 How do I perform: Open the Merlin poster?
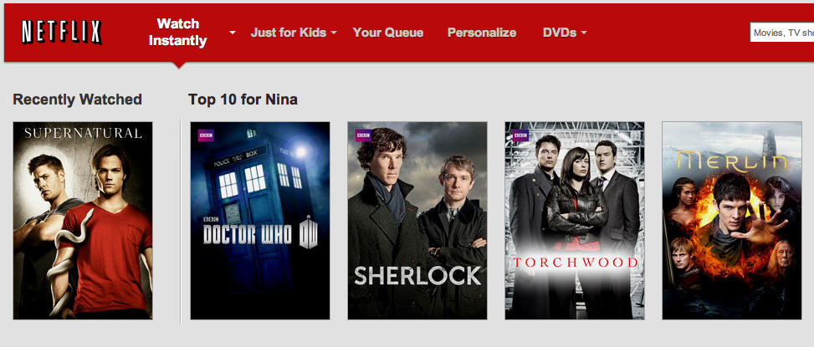732,221
